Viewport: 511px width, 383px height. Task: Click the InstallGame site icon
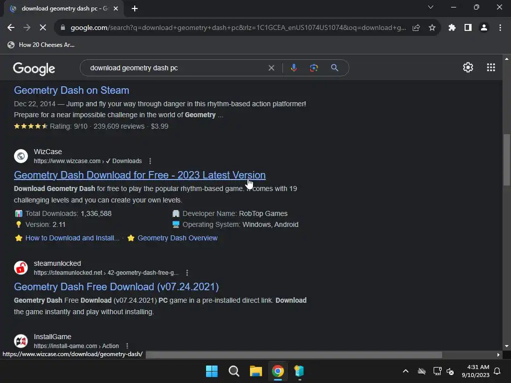click(x=21, y=341)
